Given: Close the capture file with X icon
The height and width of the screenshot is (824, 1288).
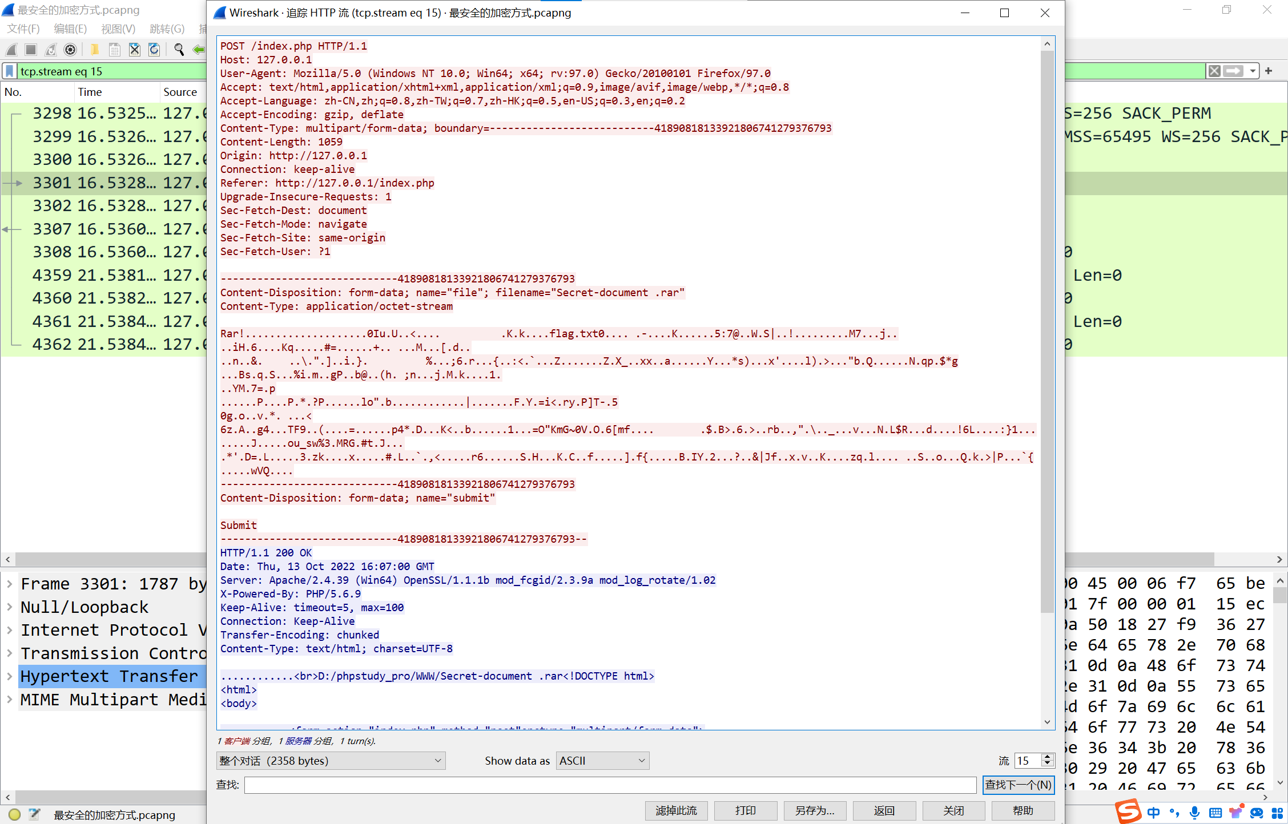Looking at the screenshot, I should click(135, 50).
